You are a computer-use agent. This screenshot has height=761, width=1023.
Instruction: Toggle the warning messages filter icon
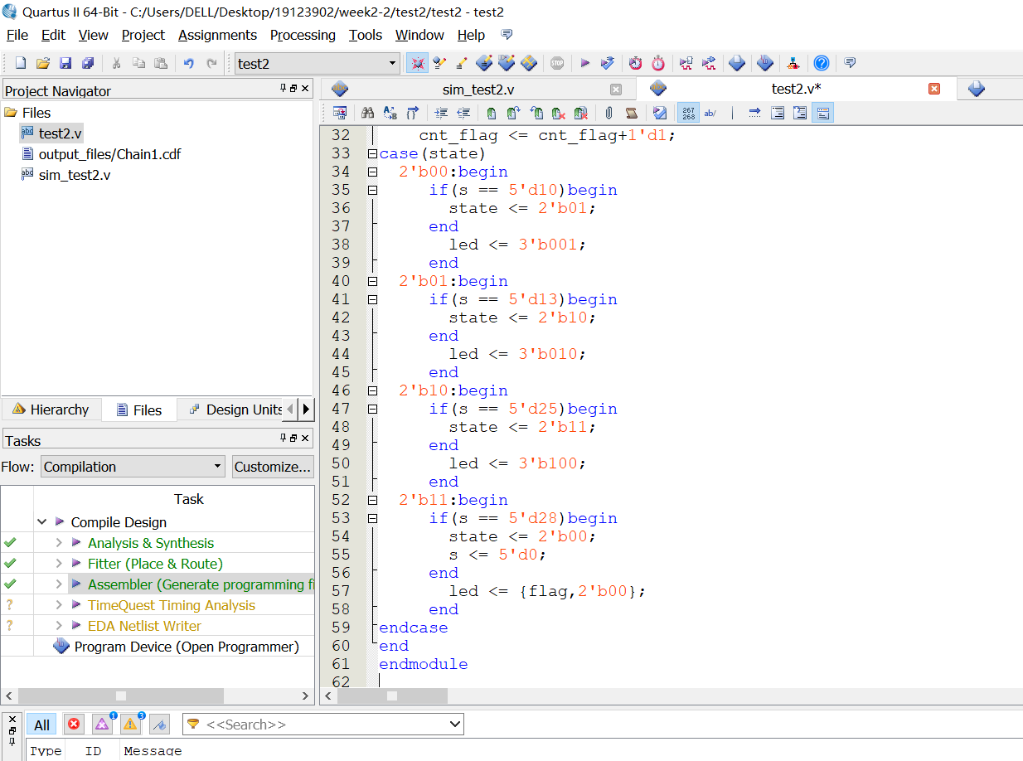[131, 725]
